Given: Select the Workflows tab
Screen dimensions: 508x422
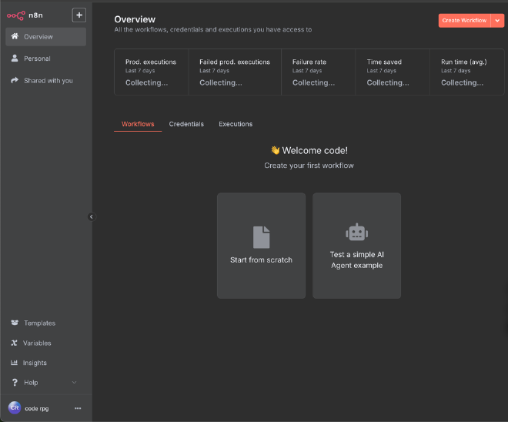Looking at the screenshot, I should pos(138,124).
